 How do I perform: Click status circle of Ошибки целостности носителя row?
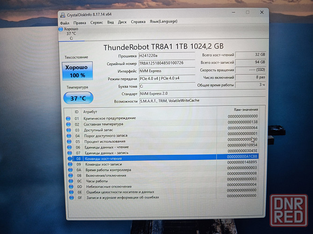pos(71,192)
